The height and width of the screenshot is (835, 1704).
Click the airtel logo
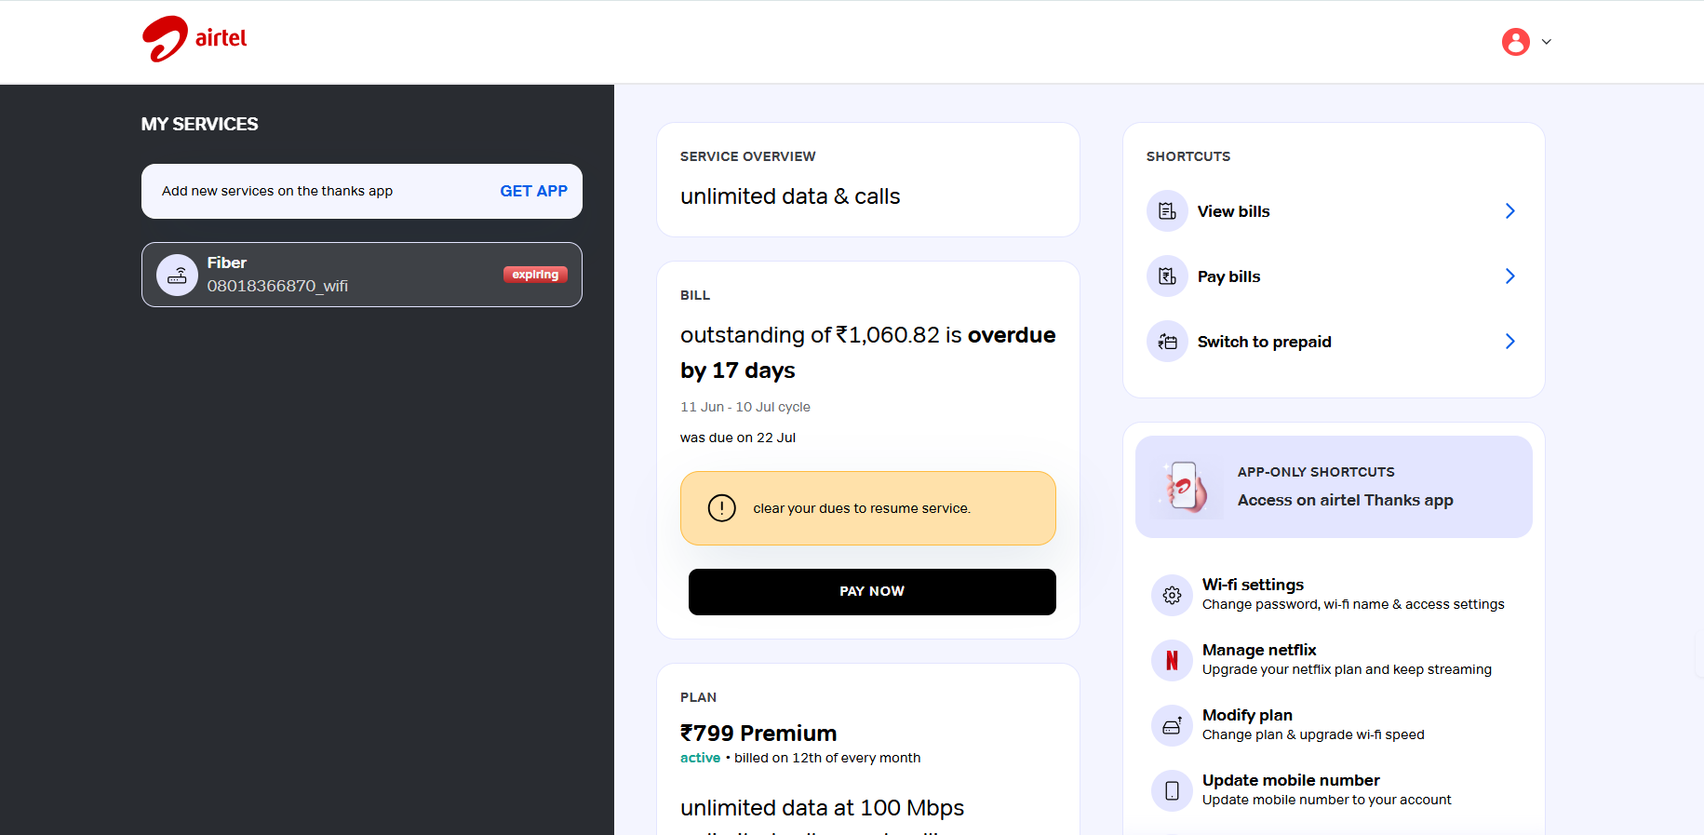(x=195, y=39)
